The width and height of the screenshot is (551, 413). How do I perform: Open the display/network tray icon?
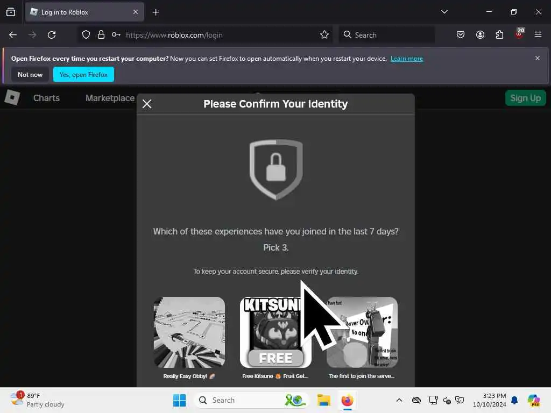[434, 400]
